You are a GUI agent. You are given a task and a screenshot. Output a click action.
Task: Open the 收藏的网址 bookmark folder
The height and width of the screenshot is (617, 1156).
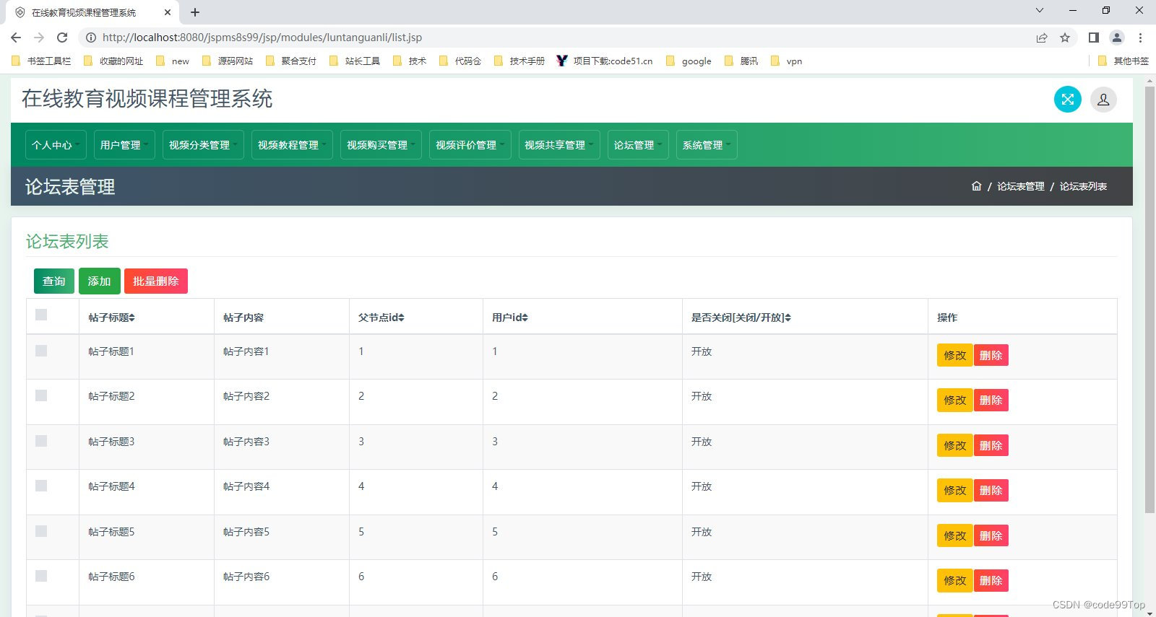(x=113, y=61)
